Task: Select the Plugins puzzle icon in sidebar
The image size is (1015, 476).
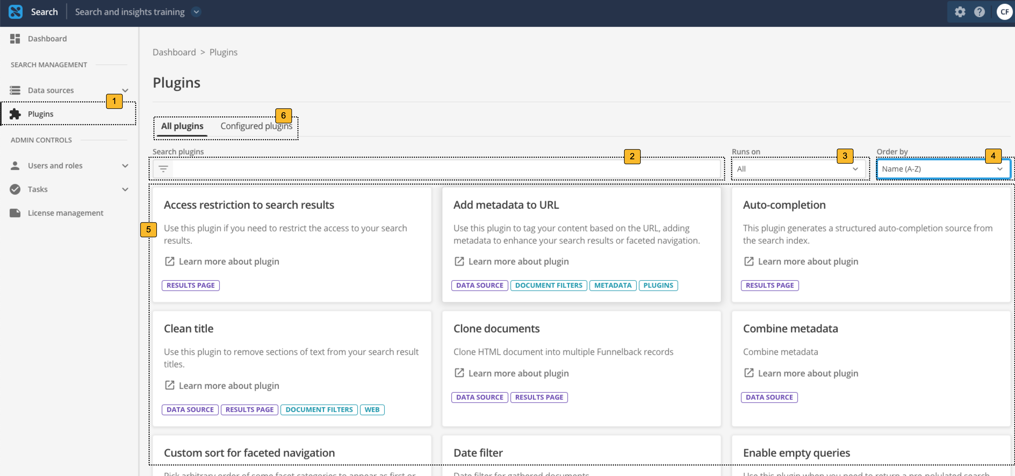Action: coord(15,114)
